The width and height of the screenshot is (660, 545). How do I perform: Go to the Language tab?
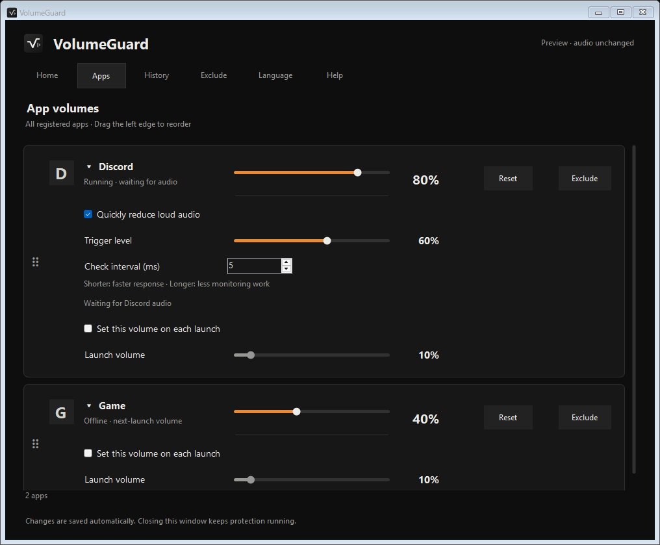275,75
